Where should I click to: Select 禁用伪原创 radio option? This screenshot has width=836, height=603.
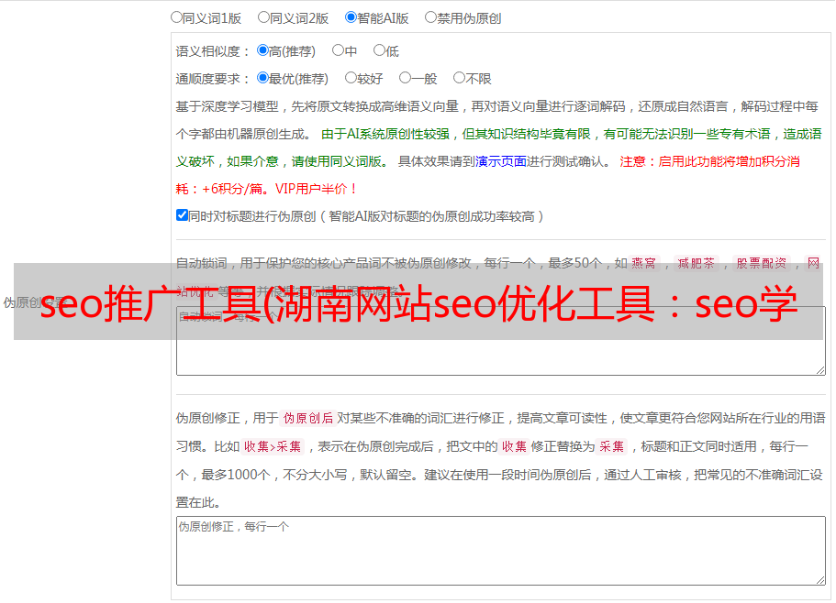coord(430,17)
